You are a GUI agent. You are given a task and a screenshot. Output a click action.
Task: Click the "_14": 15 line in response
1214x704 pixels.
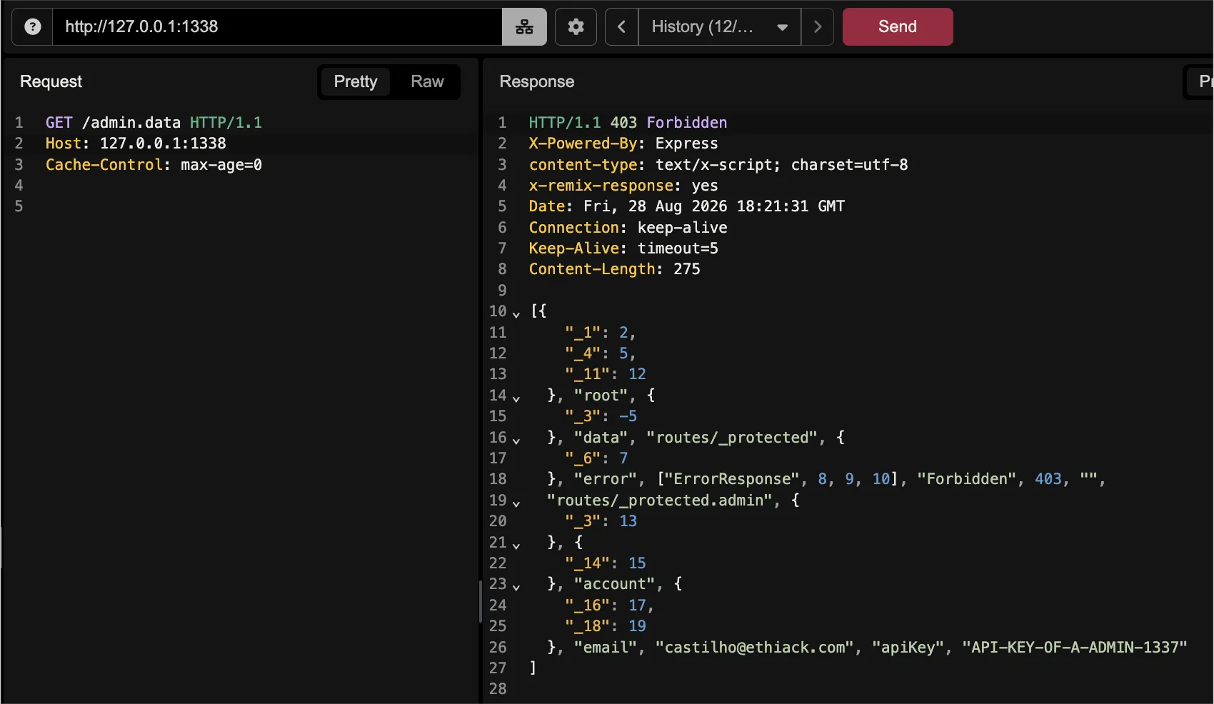(605, 563)
